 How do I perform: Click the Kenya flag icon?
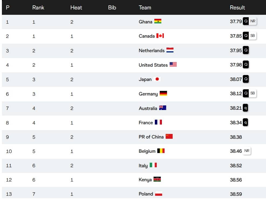(x=157, y=179)
